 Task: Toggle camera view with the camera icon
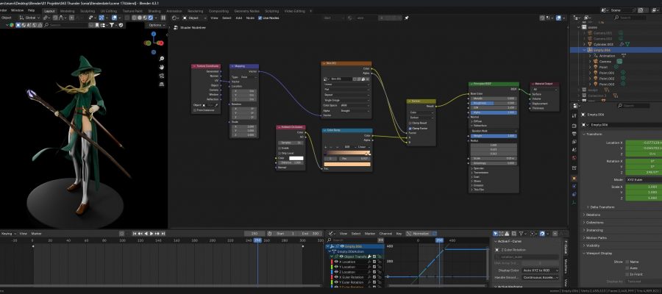point(161,76)
